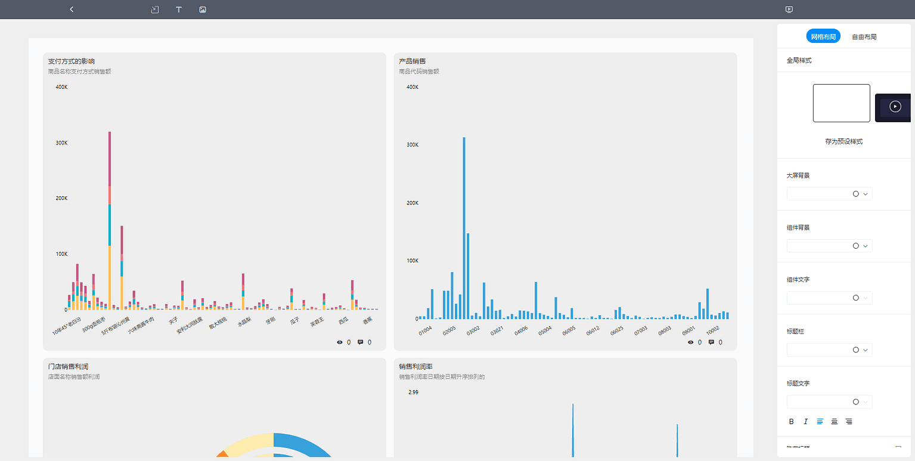Click the 西瓜 axis label
This screenshot has height=461, width=915.
pos(343,321)
